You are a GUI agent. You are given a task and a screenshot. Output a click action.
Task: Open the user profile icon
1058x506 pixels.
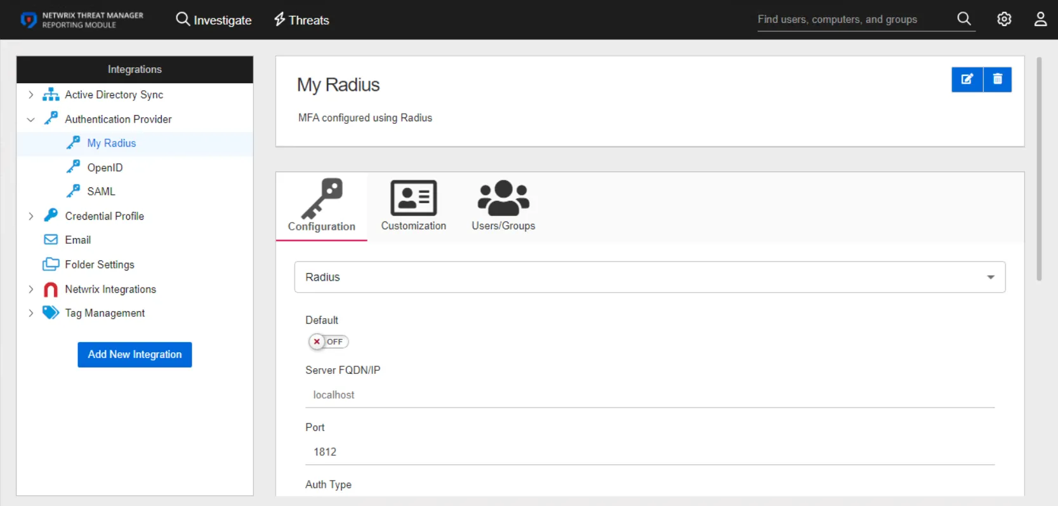tap(1040, 19)
